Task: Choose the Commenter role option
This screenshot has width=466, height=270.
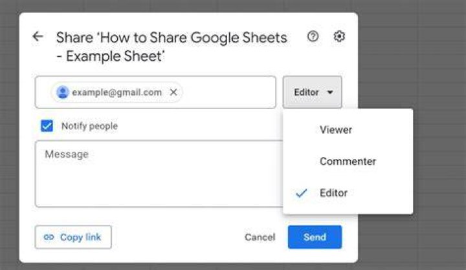Action: tap(348, 161)
